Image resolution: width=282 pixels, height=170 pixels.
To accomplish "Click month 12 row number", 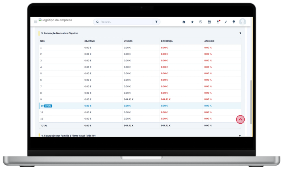I will [x=42, y=119].
